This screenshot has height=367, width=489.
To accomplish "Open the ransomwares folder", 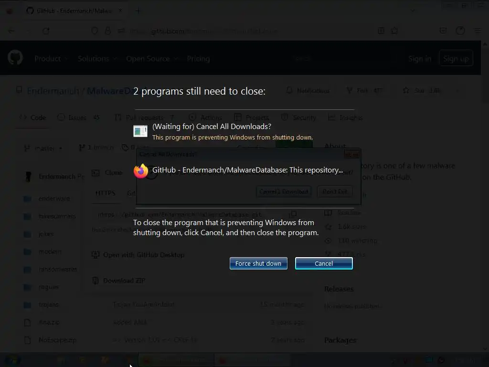I will click(x=58, y=269).
